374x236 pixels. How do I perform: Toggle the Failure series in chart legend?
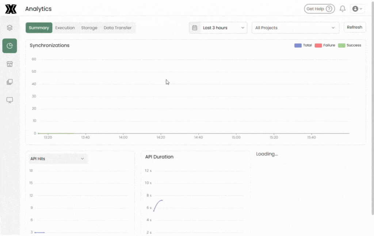(x=325, y=46)
